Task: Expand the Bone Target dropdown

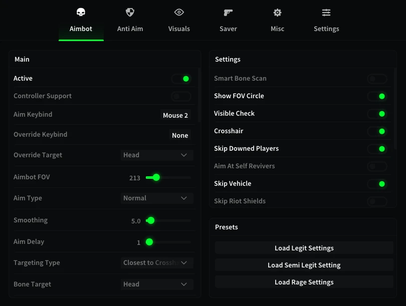Action: pos(157,284)
